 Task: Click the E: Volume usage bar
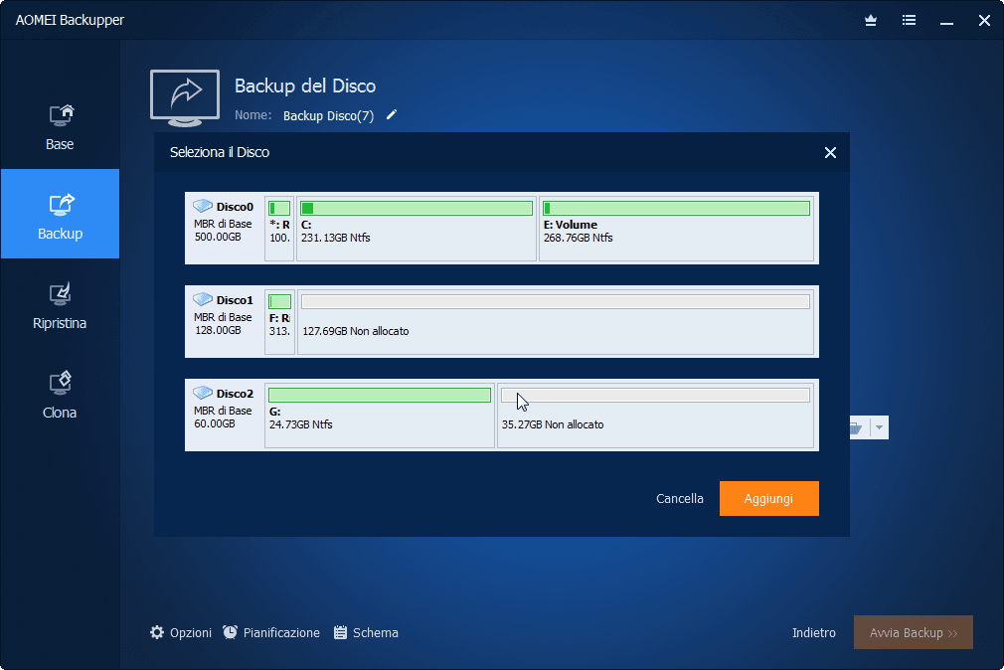676,208
